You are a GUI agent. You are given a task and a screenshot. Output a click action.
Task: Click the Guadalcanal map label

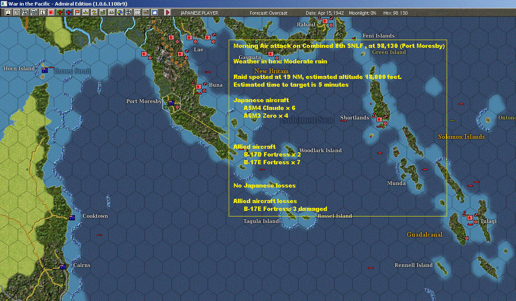pyautogui.click(x=425, y=235)
